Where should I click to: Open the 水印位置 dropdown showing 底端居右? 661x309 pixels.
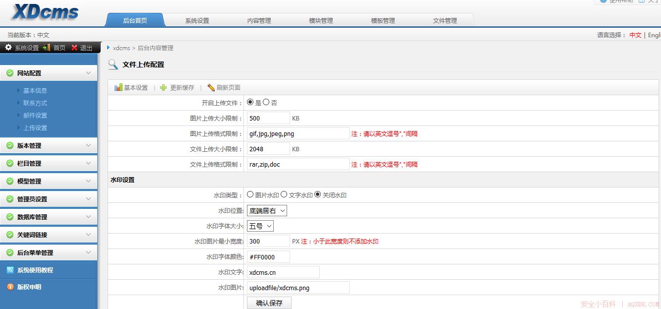(x=266, y=210)
